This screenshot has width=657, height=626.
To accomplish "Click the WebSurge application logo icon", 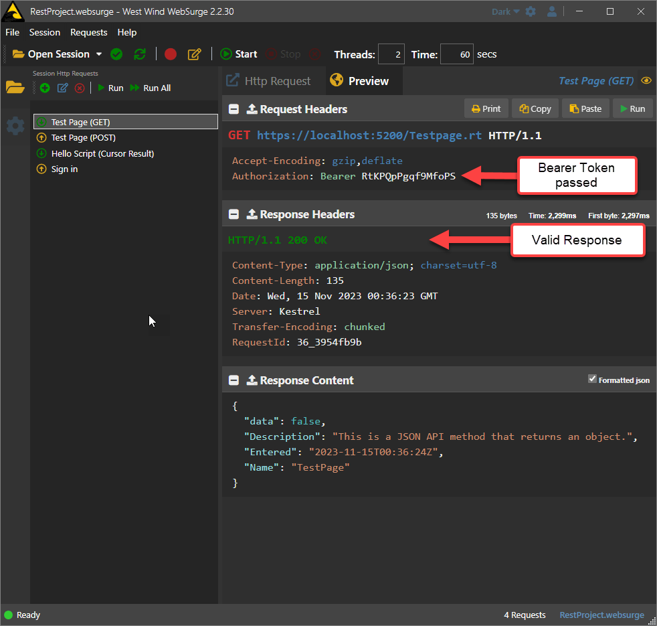I will coord(13,11).
